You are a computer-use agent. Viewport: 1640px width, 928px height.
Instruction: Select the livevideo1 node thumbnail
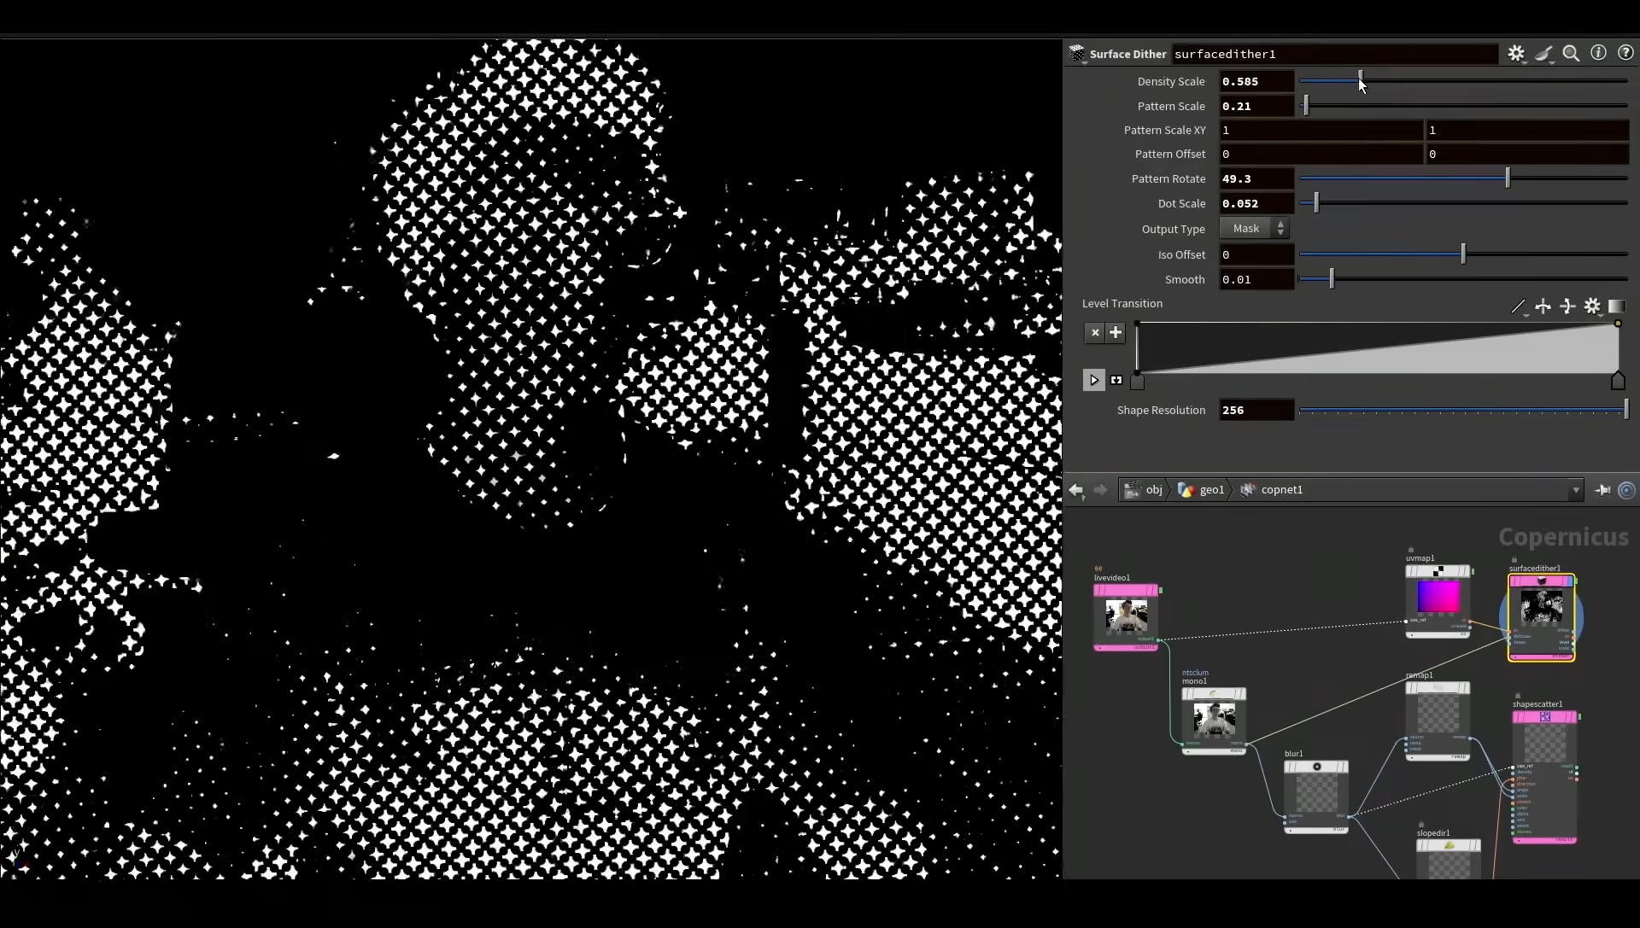1126,616
